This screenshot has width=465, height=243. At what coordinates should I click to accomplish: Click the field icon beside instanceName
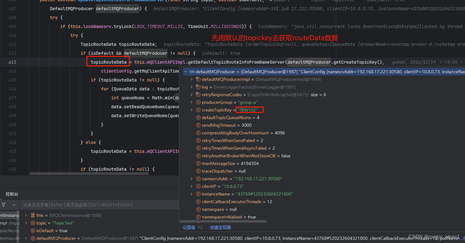(x=198, y=194)
